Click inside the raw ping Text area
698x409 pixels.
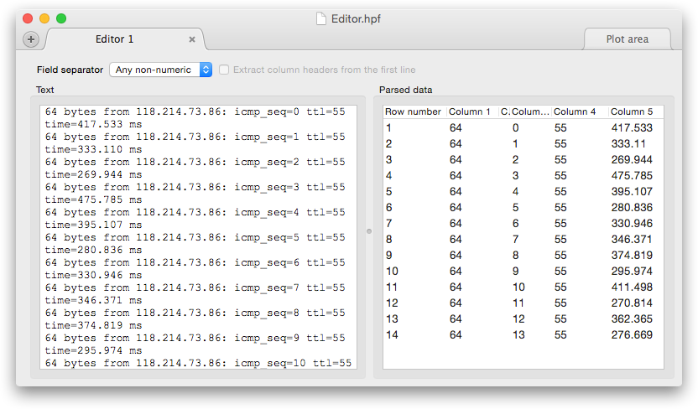[198, 235]
